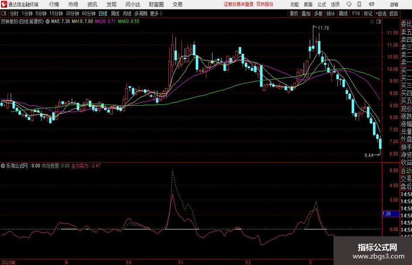This screenshot has width=412, height=265.
Task: Switch to 30分钟 period
Action: coord(72,13)
